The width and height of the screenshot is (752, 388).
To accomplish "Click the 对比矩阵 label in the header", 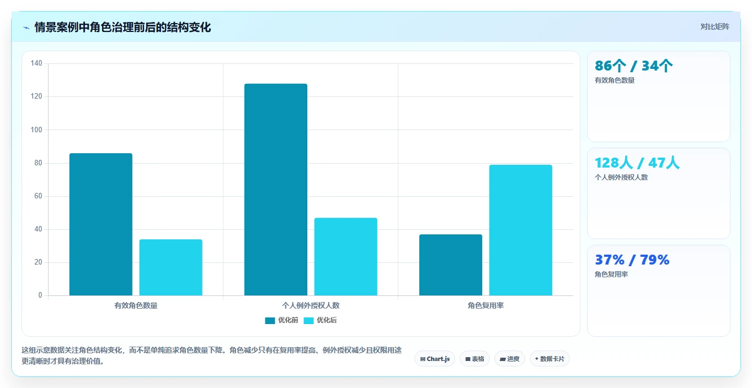I will click(x=714, y=27).
